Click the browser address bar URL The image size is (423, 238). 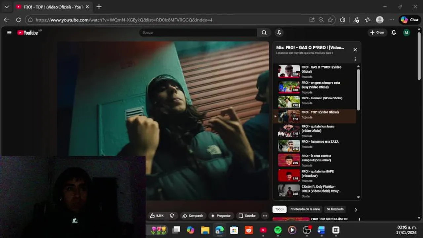click(x=124, y=20)
